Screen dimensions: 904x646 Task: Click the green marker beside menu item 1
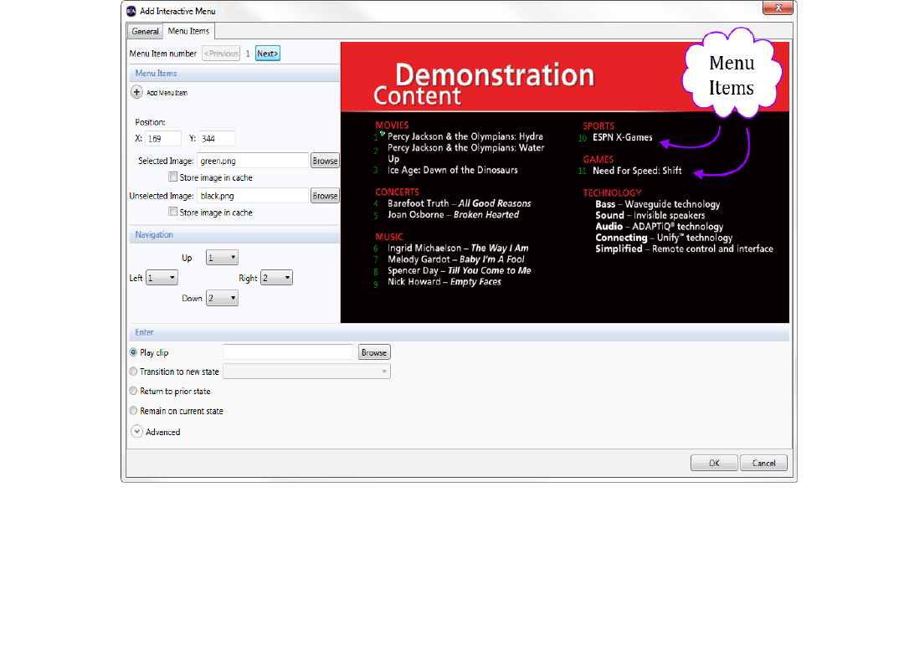(383, 134)
